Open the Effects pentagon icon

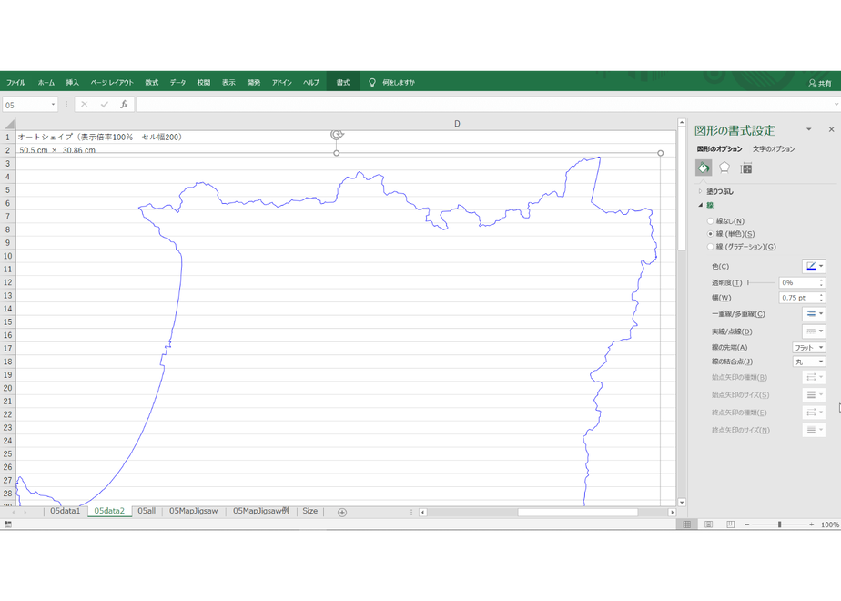coord(724,168)
